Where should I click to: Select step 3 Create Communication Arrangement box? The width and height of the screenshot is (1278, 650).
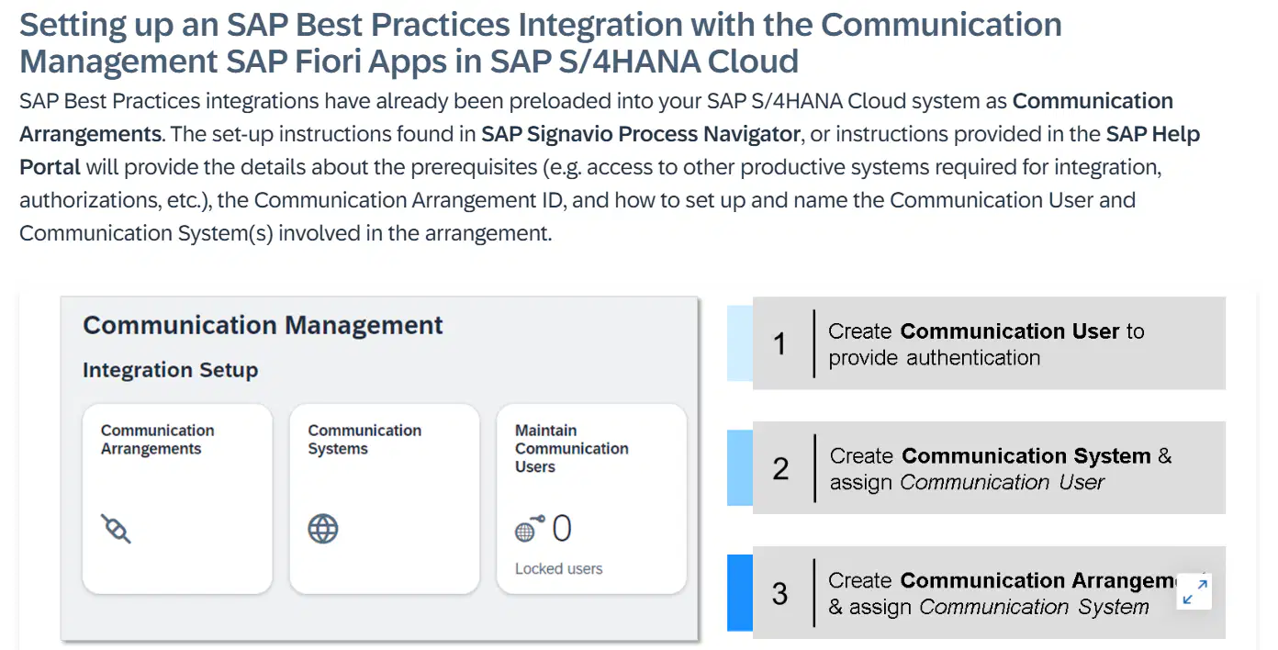(x=989, y=592)
